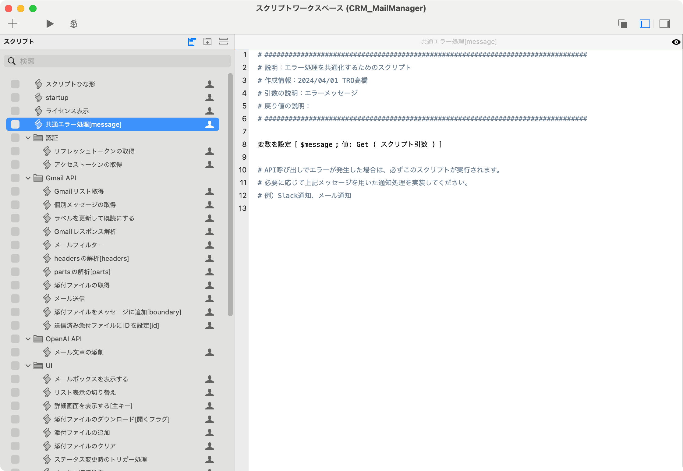Toggle checkbox beside startup script
The height and width of the screenshot is (471, 683).
(x=15, y=97)
